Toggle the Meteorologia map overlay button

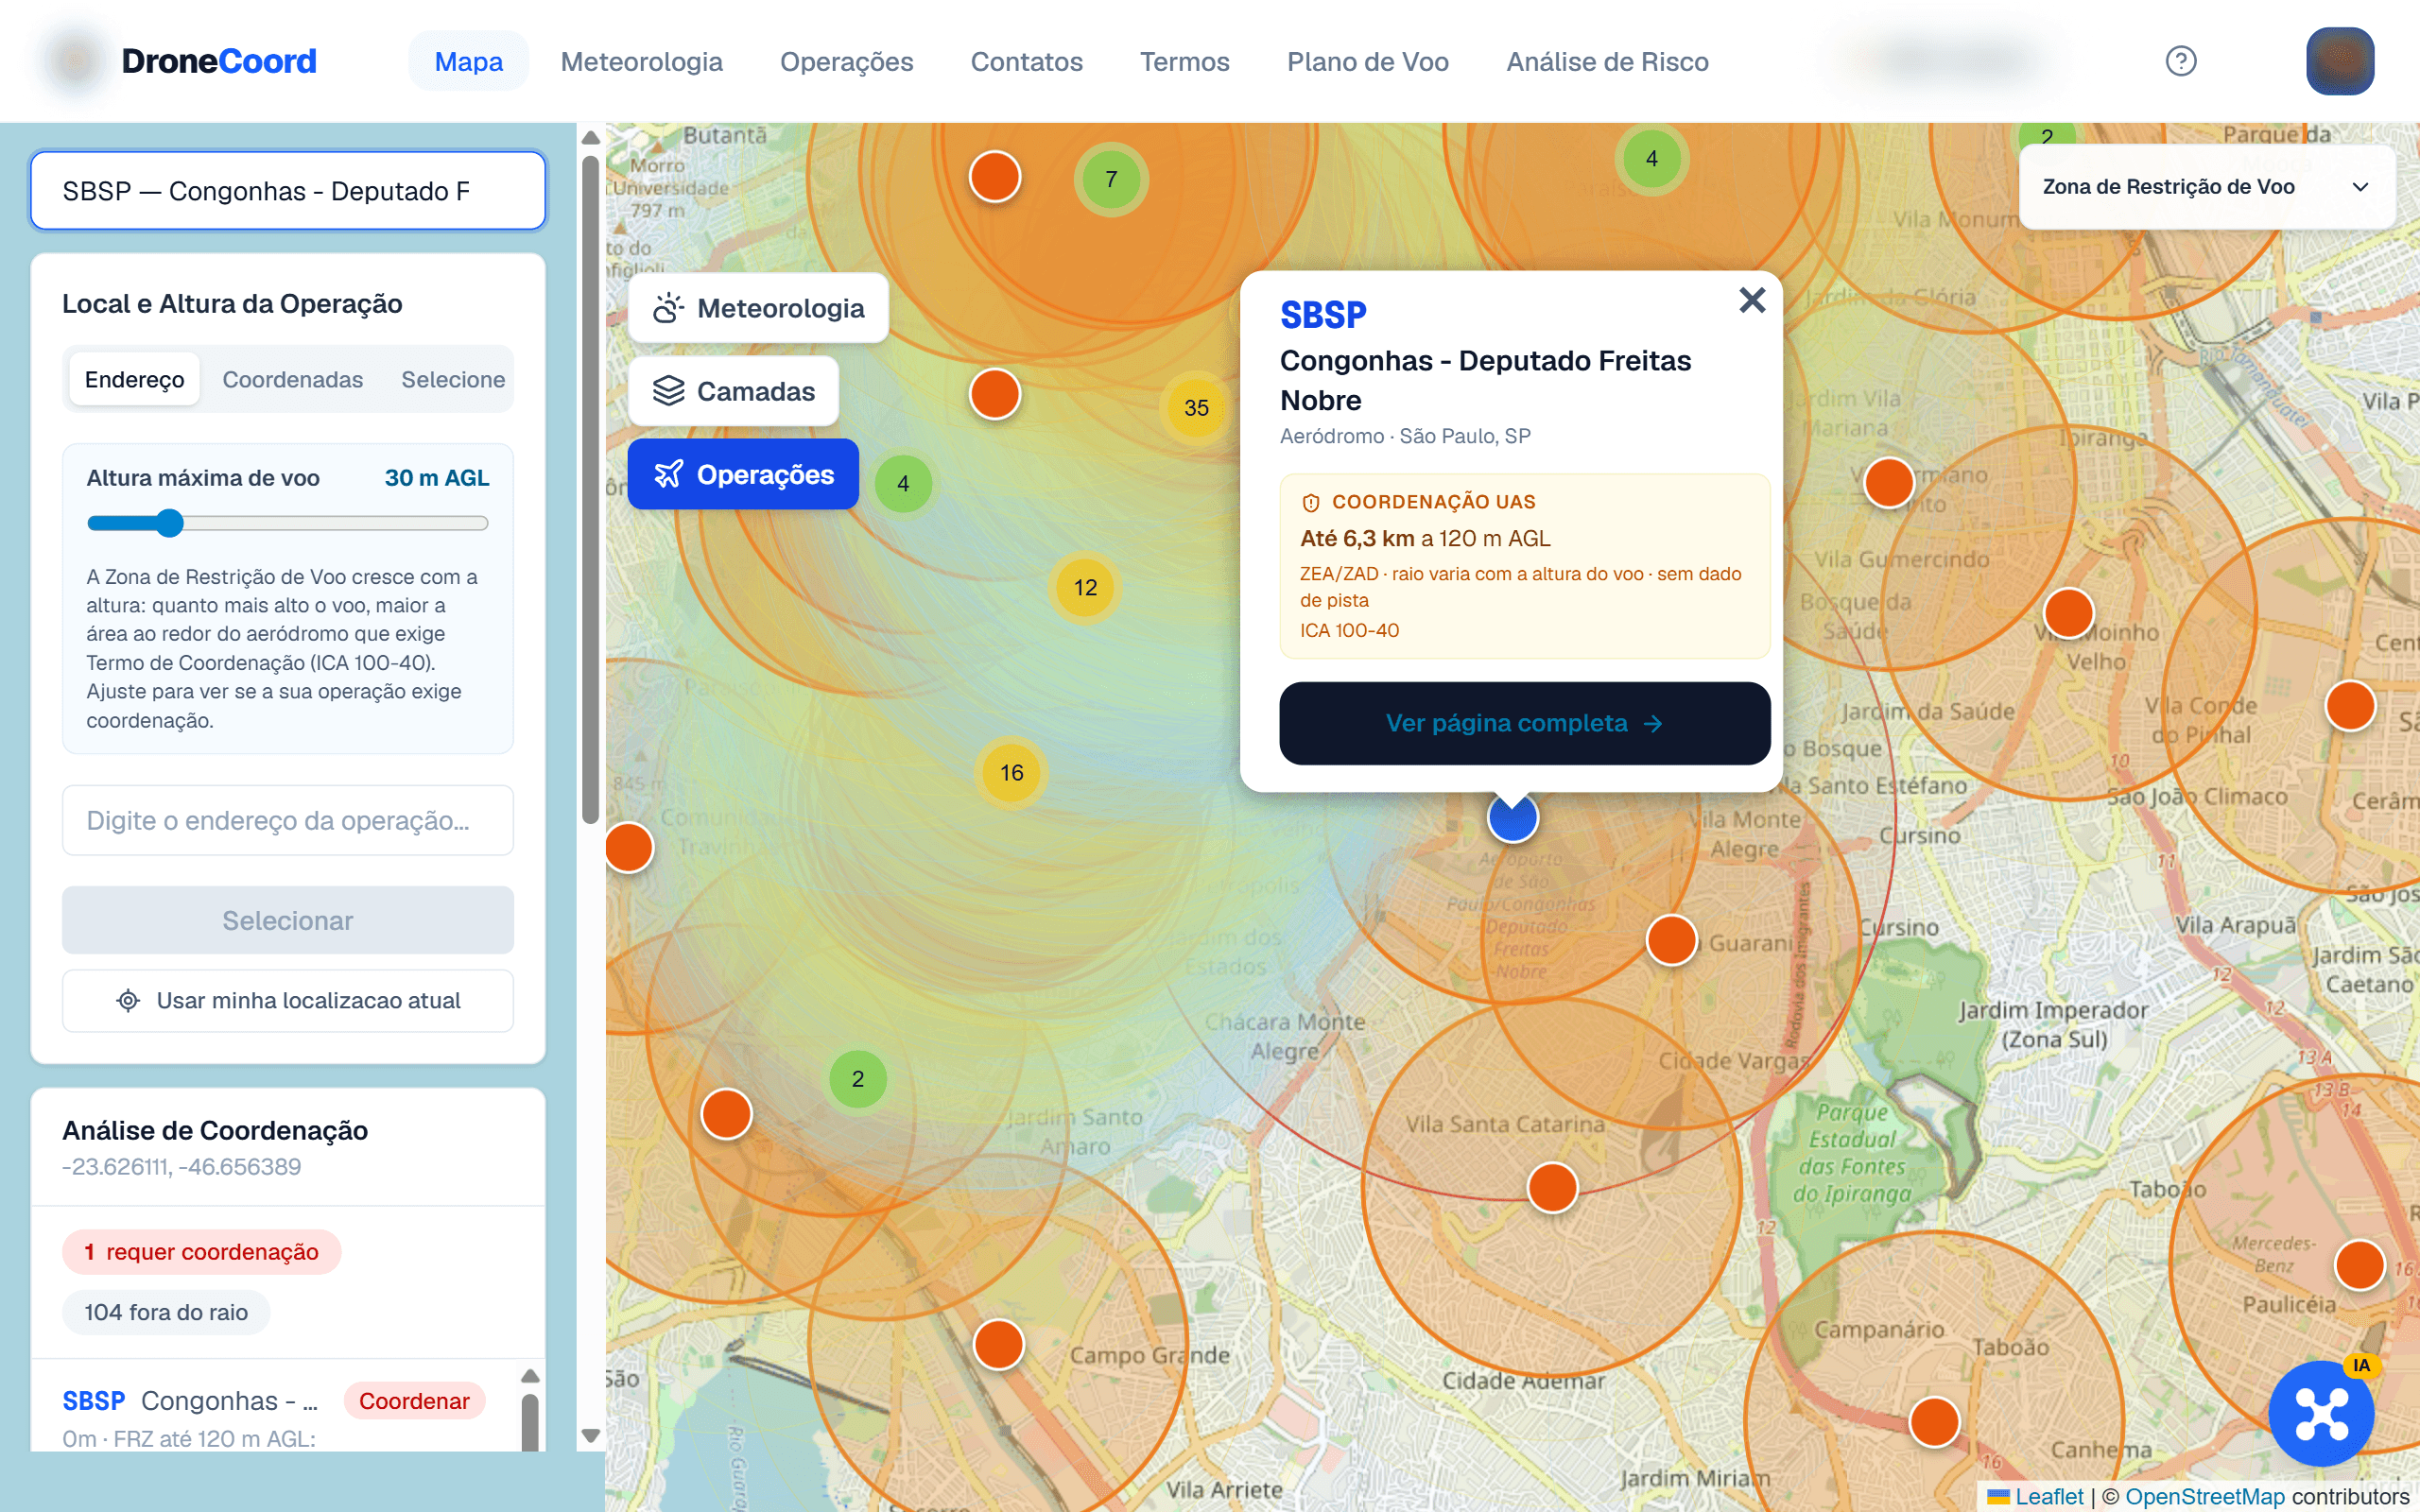(x=758, y=308)
